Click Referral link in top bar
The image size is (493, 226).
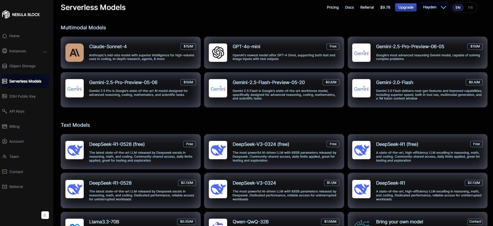367,7
